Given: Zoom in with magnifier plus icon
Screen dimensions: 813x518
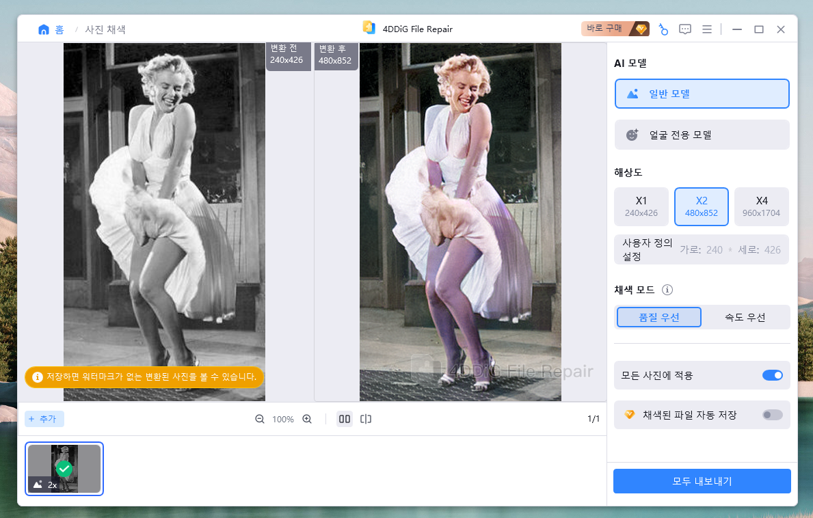Looking at the screenshot, I should coord(307,419).
